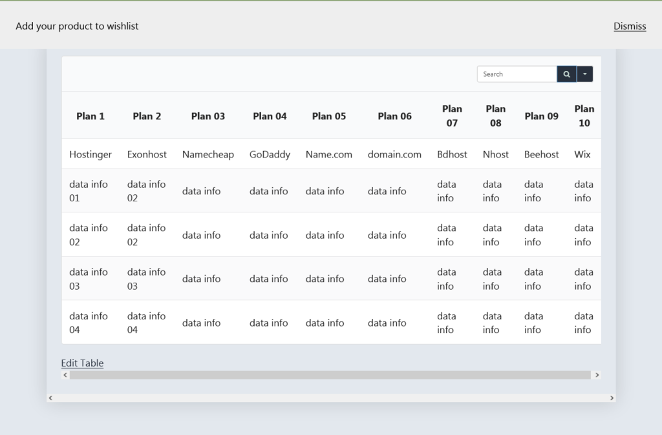This screenshot has width=662, height=435.
Task: Click the Name.com entry under Plan 05
Action: coord(328,154)
